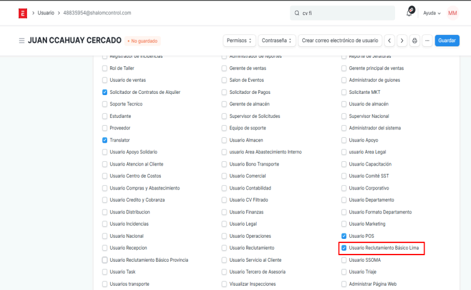Click the print icon

(414, 40)
